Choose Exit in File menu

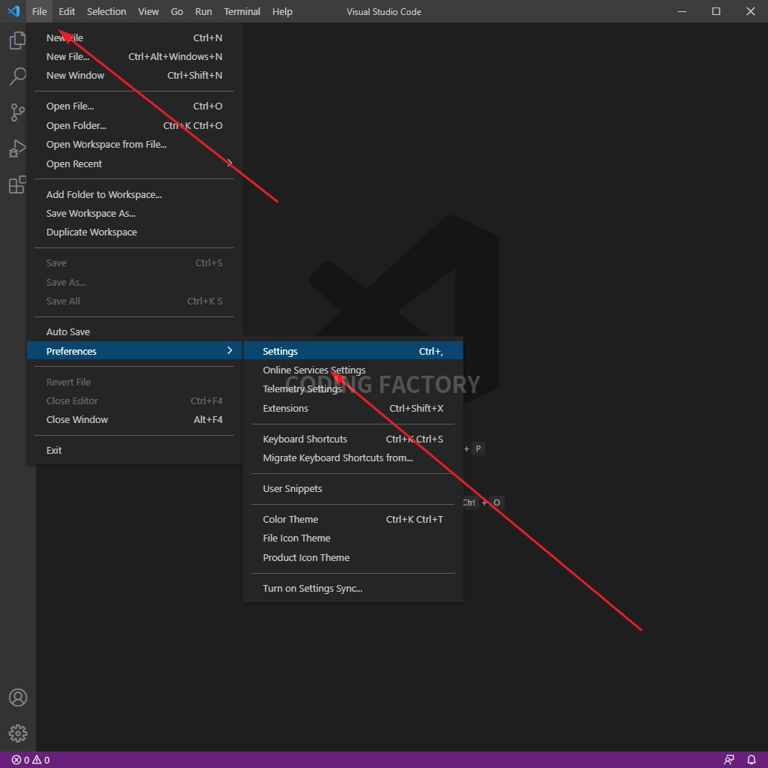coord(134,450)
